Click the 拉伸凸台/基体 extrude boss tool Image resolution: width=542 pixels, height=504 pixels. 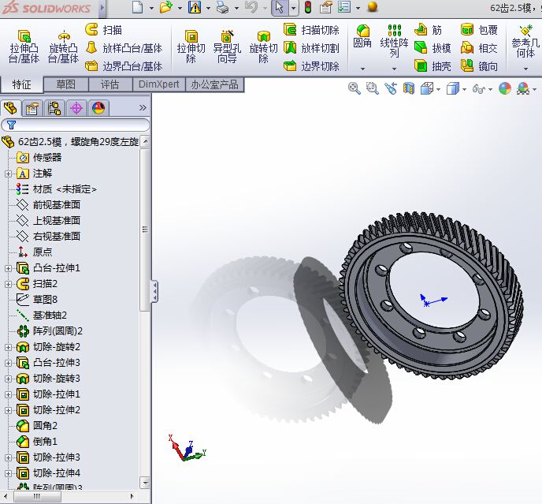click(24, 46)
